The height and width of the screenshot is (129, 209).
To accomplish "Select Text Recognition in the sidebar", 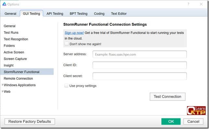I will (x=16, y=39).
